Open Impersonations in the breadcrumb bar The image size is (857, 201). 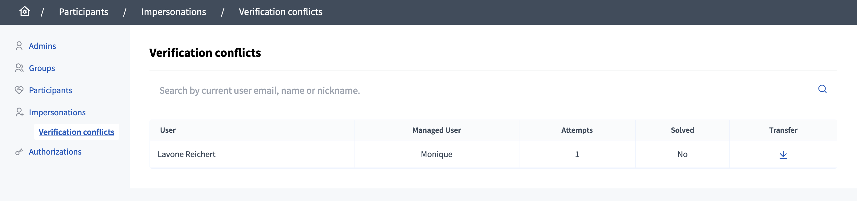pos(173,12)
